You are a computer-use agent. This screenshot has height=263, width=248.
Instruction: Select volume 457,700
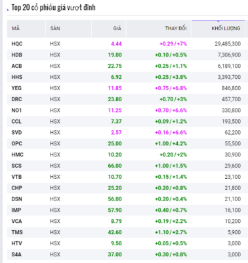coord(231,99)
